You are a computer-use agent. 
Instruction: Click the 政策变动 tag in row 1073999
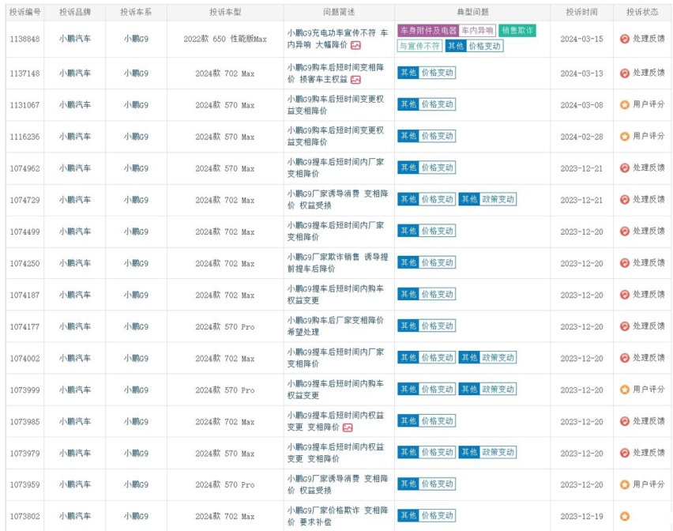[498, 390]
